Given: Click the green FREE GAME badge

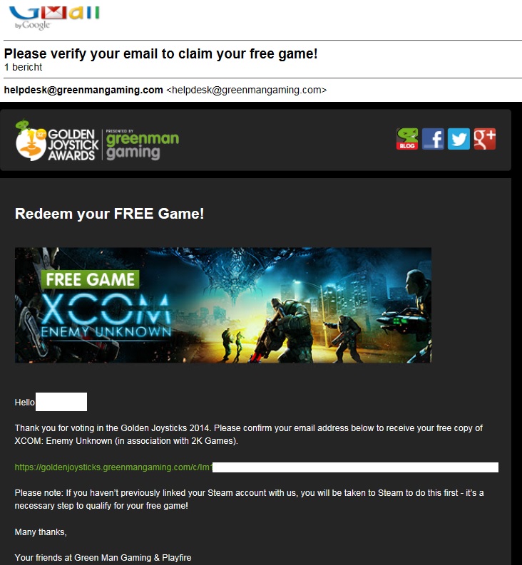Looking at the screenshot, I should click(90, 279).
